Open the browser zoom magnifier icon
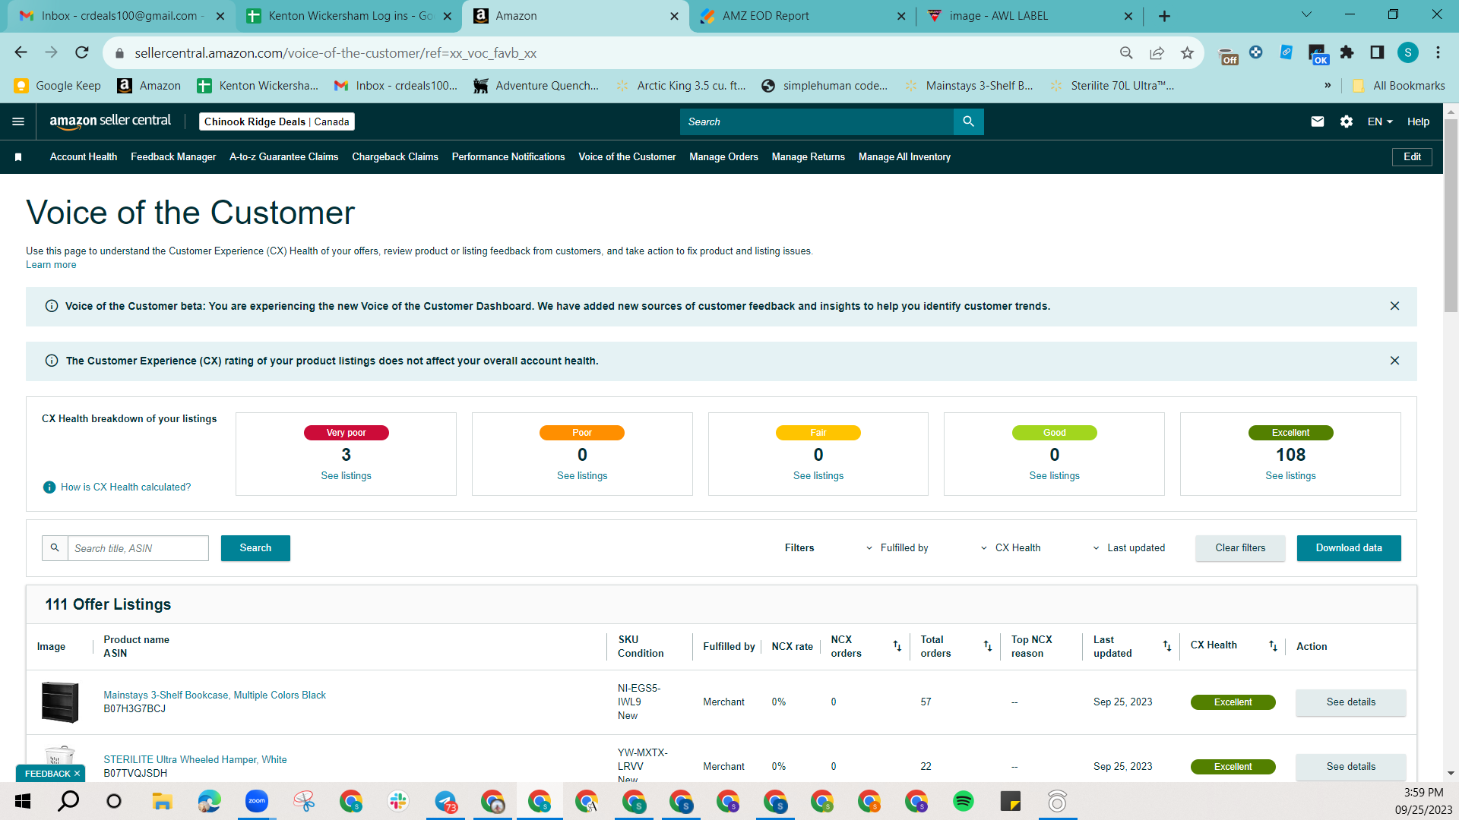The image size is (1459, 820). click(1126, 53)
